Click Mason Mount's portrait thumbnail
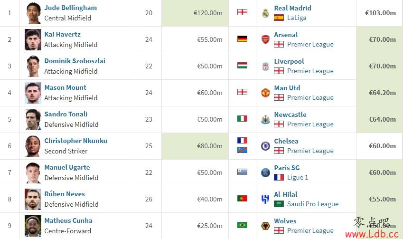Image resolution: width=403 pixels, height=239 pixels. 33,93
